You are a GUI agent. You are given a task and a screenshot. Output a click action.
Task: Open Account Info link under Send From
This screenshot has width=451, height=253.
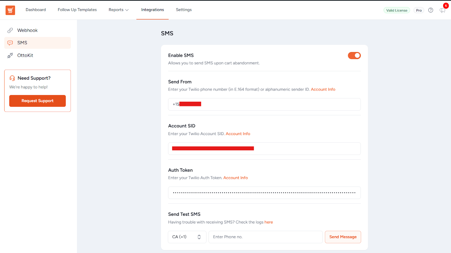pos(323,89)
